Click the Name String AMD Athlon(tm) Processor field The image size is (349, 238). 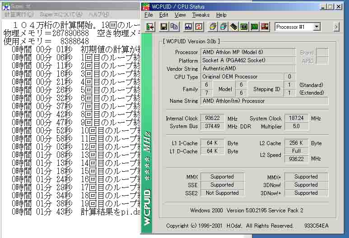(x=265, y=101)
